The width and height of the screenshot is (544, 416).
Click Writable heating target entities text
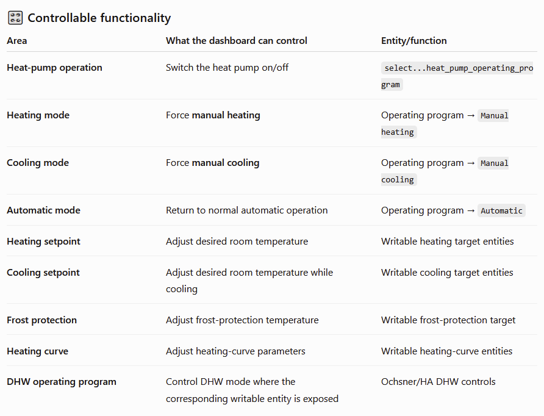click(x=447, y=241)
